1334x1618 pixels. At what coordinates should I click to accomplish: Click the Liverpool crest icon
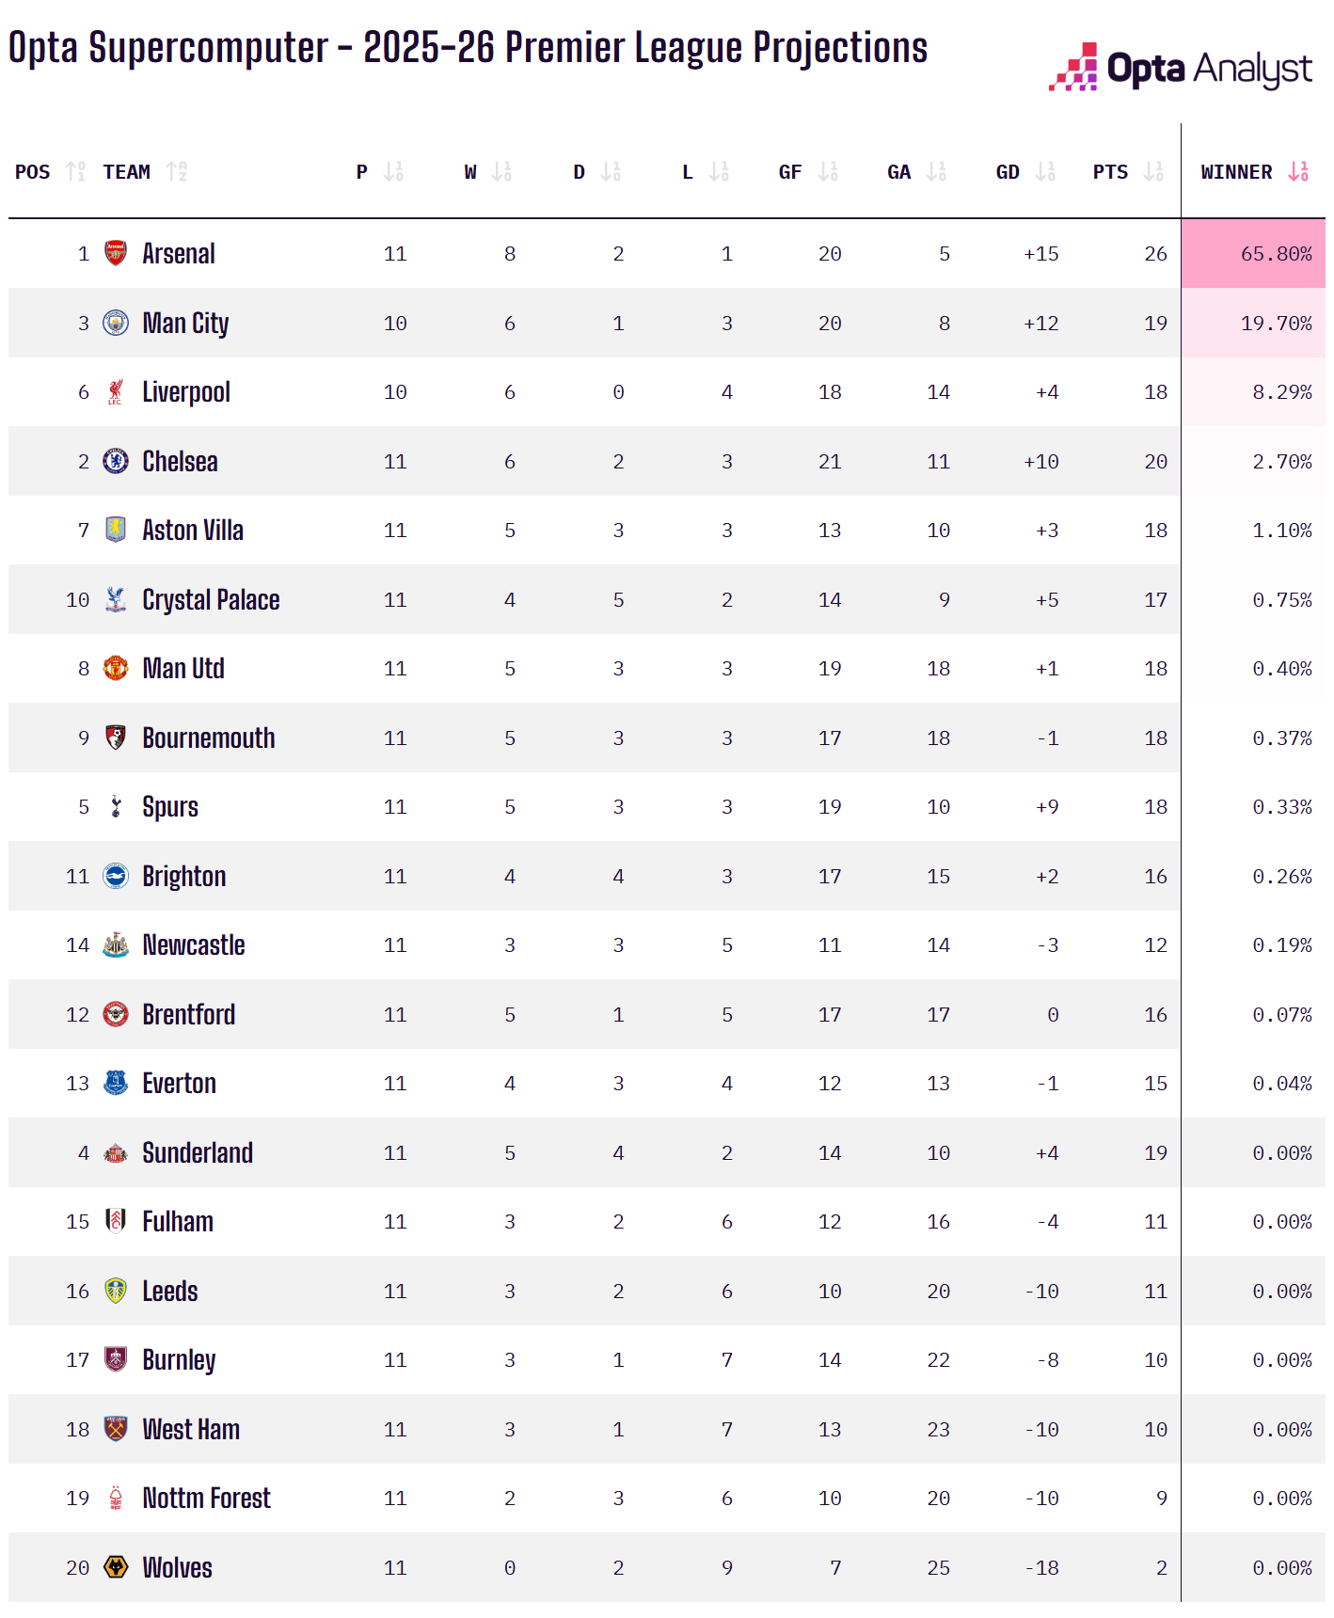[116, 392]
